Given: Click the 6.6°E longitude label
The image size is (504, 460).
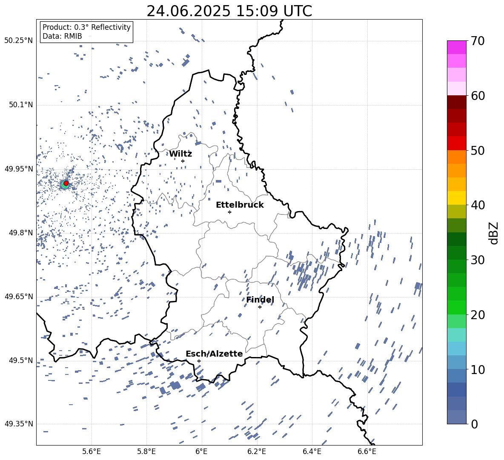Looking at the screenshot, I should tap(367, 451).
